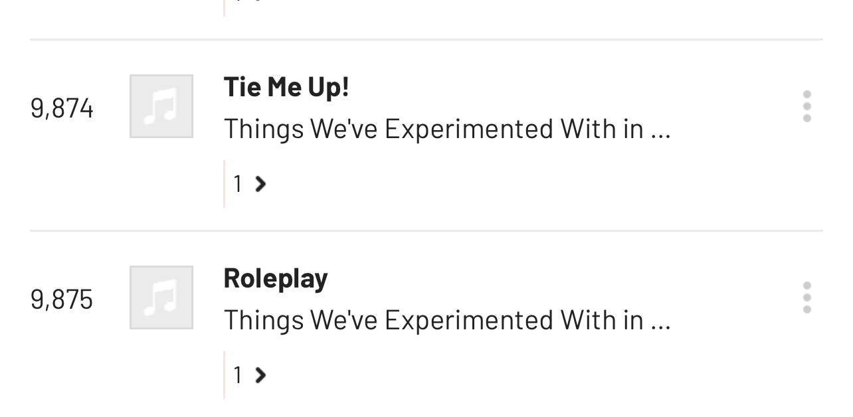Open the Tie Me Up! track title

click(286, 87)
